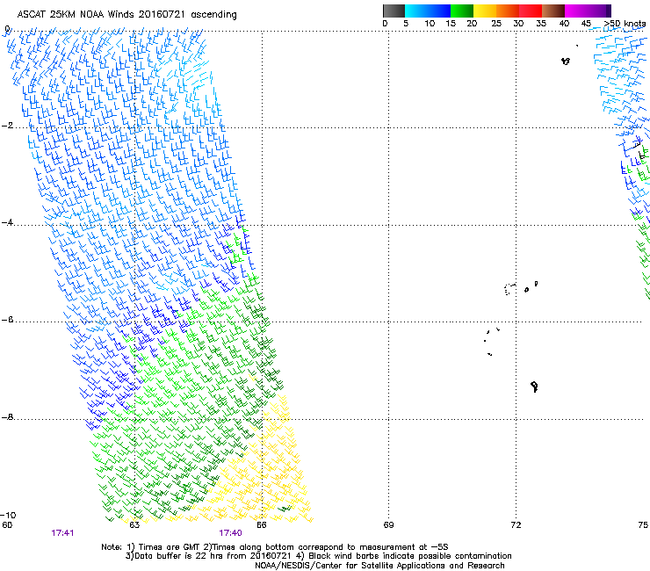The width and height of the screenshot is (650, 571).
Task: Click the 17:41 time label
Action: pyautogui.click(x=62, y=533)
